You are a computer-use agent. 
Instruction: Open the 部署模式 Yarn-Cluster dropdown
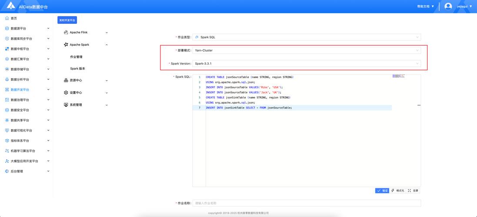[x=307, y=50]
